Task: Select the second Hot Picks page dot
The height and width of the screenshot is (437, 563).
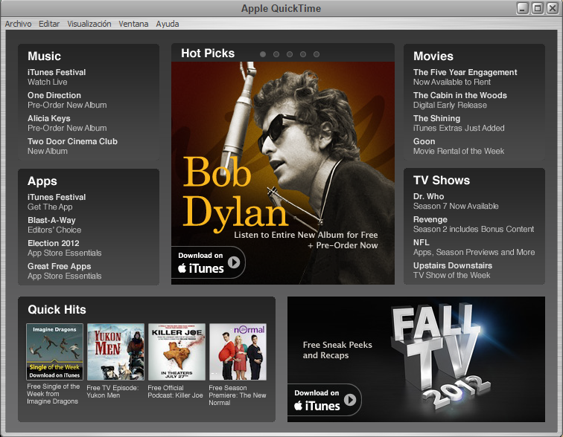Action: point(276,54)
